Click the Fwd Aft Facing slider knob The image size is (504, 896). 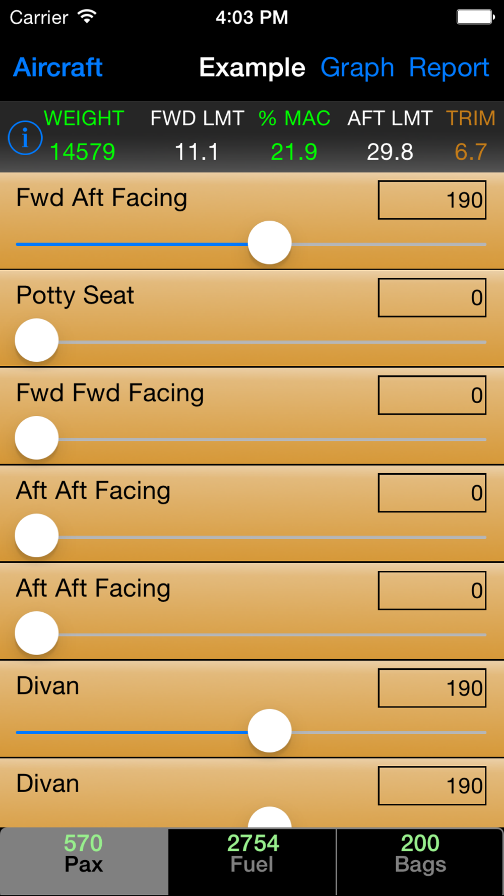270,242
